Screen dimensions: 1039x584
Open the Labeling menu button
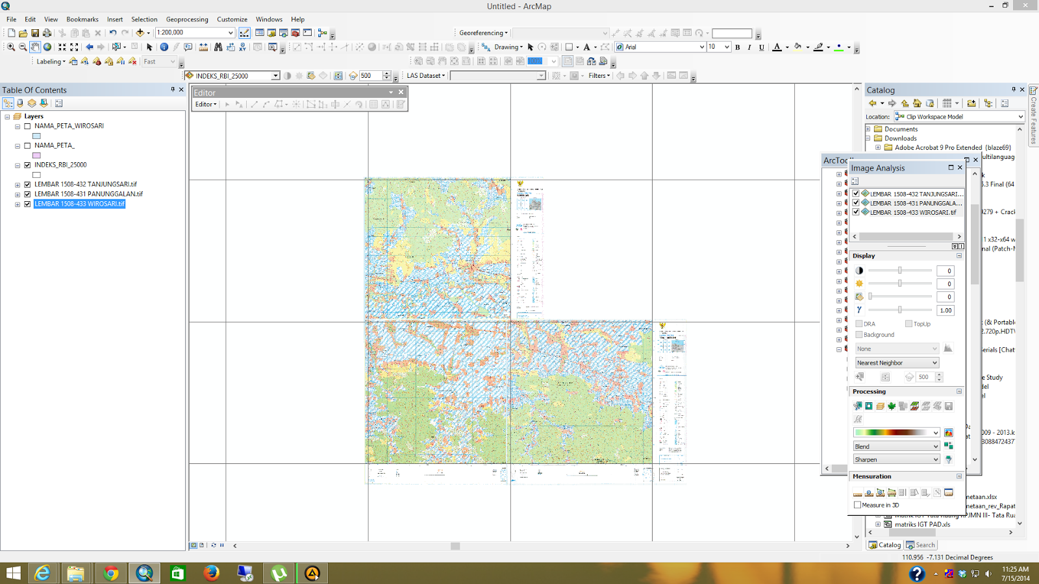pyautogui.click(x=51, y=62)
